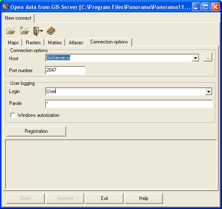222x209 pixels.
Task: Click into the Parole password field
Action: pyautogui.click(x=129, y=104)
